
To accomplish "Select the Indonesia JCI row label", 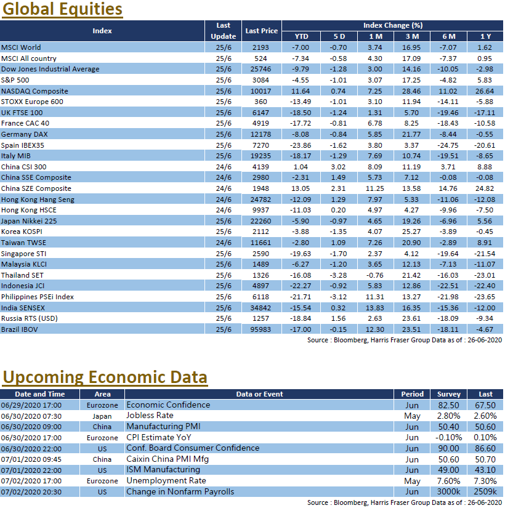I will pos(23,286).
